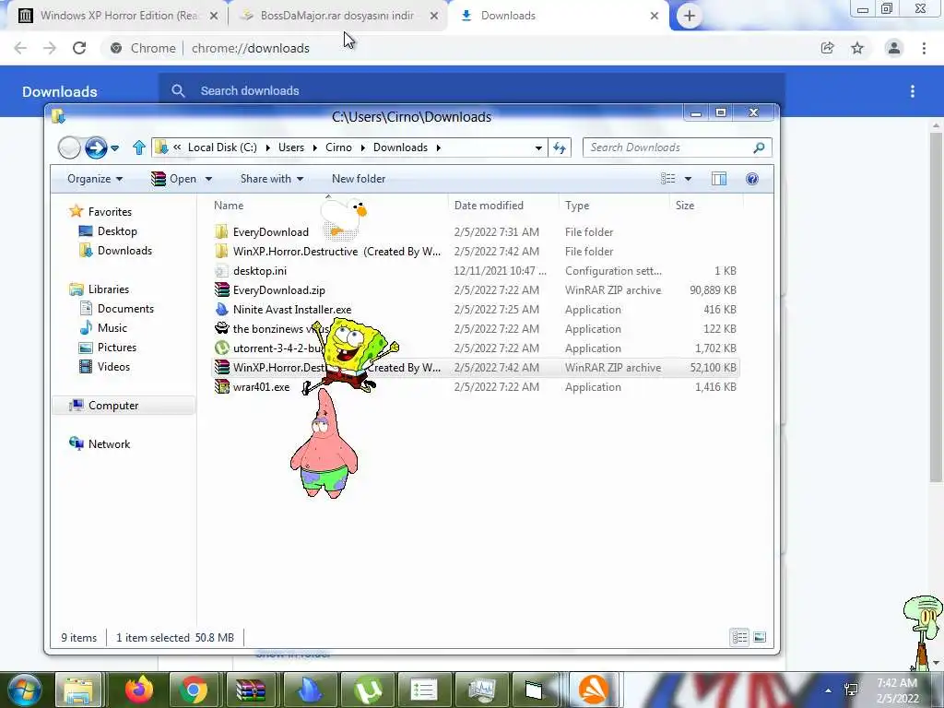Select Downloads in the navigation pane
Image resolution: width=944 pixels, height=708 pixels.
124,251
